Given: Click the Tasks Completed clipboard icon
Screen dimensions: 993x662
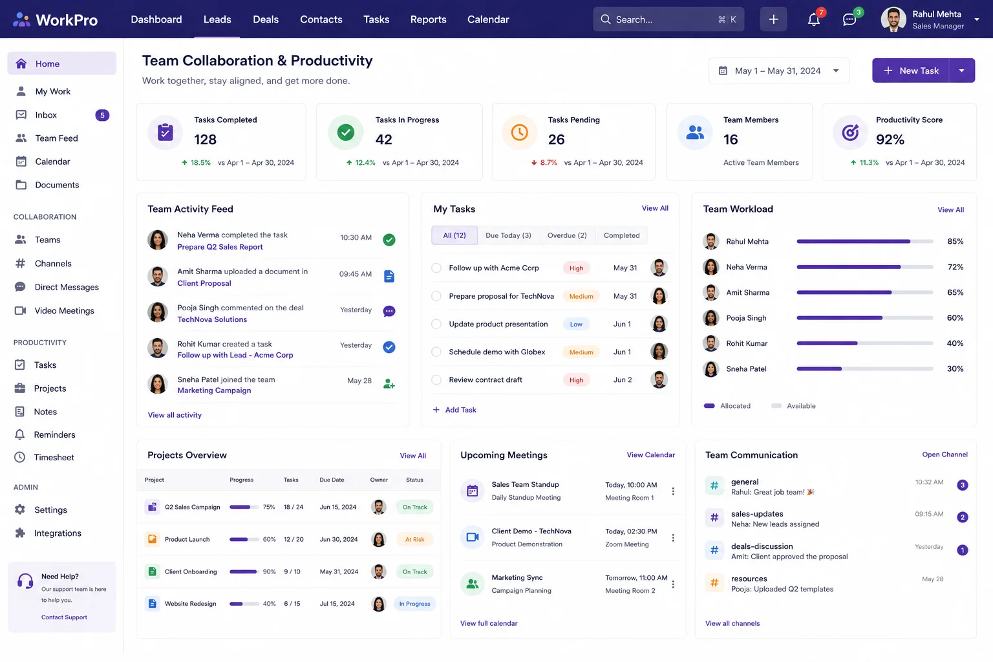Looking at the screenshot, I should (x=165, y=133).
